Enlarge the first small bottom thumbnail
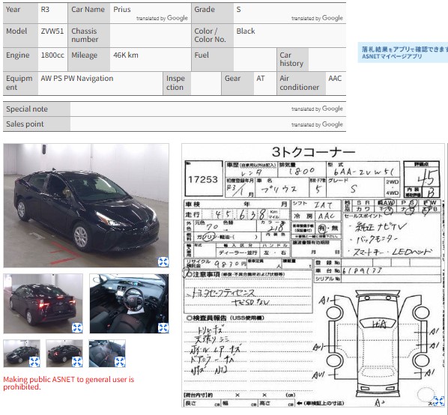 pyautogui.click(x=34, y=362)
